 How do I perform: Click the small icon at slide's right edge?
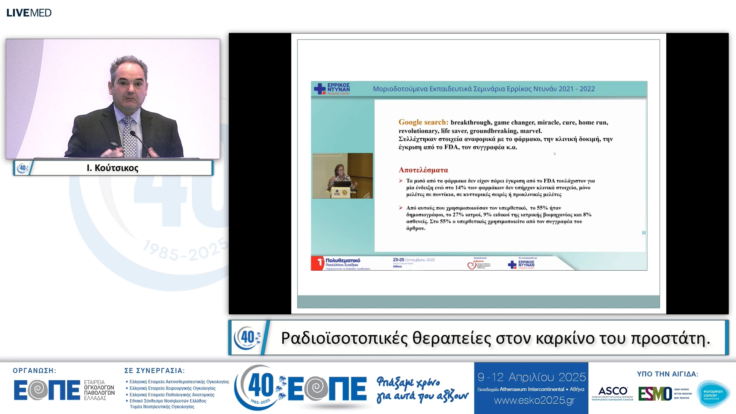pos(644,233)
